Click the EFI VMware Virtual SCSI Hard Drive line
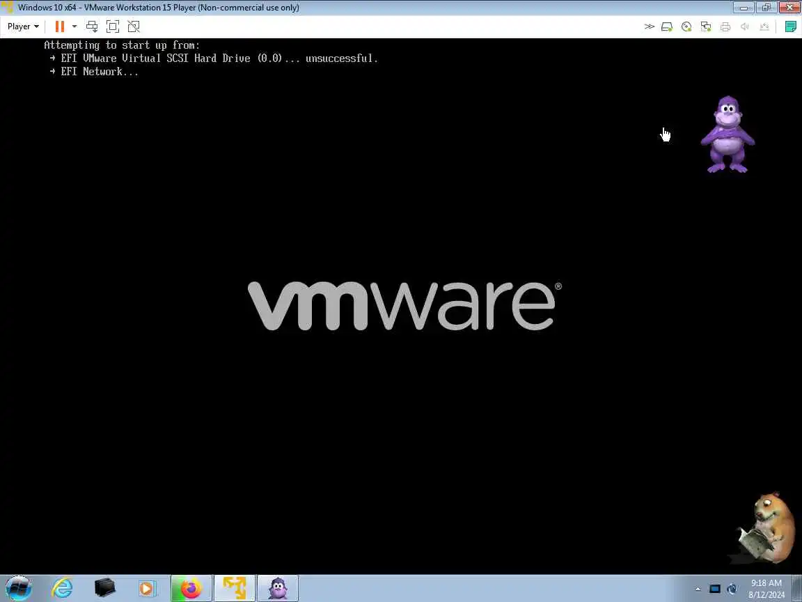This screenshot has height=602, width=802. [214, 59]
